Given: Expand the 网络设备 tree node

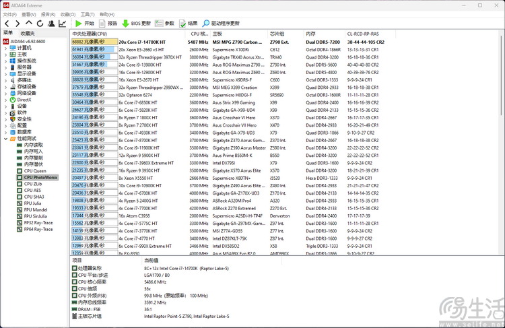Looking at the screenshot, I should 5,93.
